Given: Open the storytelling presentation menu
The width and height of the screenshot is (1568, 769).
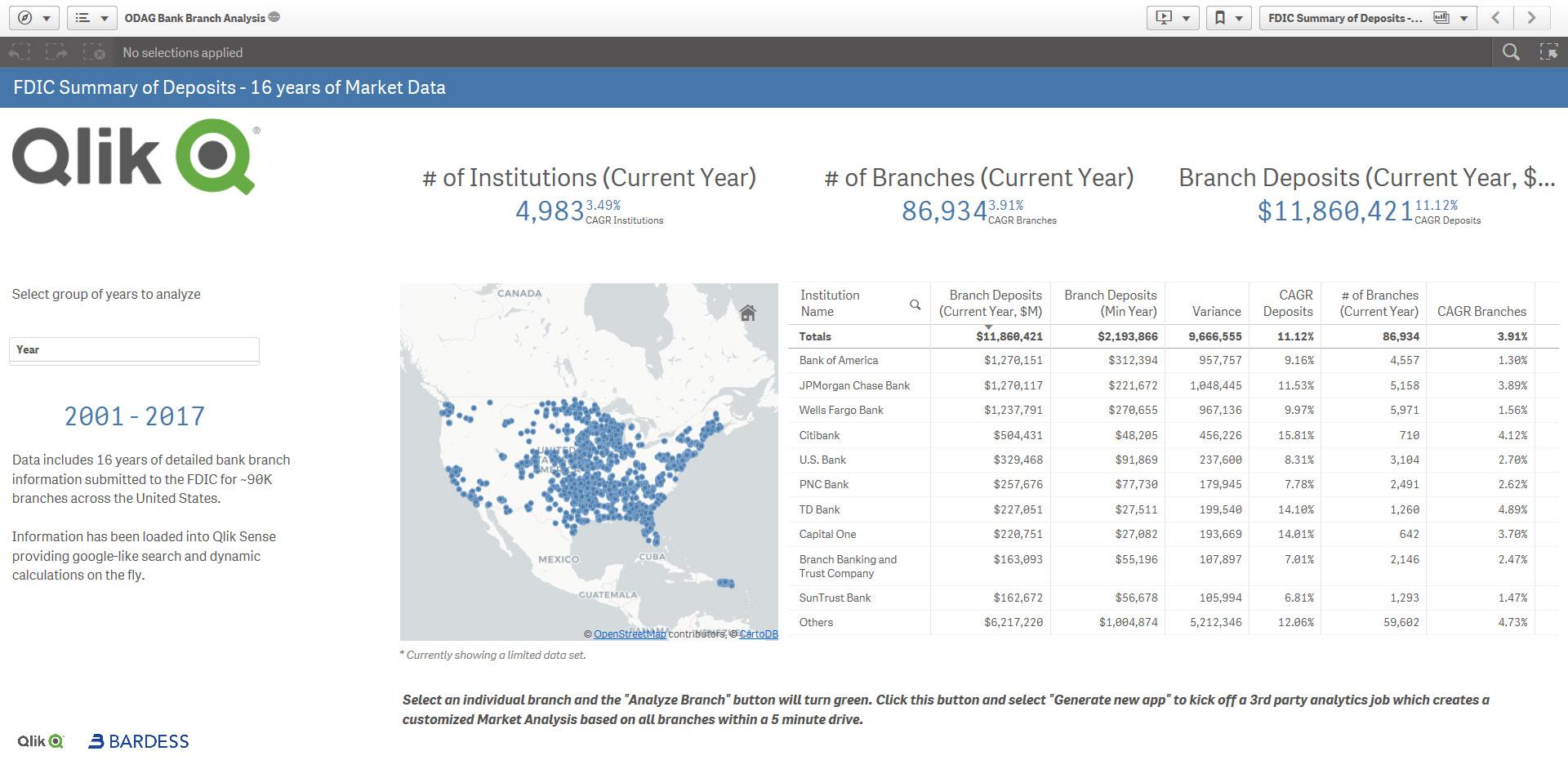Looking at the screenshot, I should pos(1173,18).
